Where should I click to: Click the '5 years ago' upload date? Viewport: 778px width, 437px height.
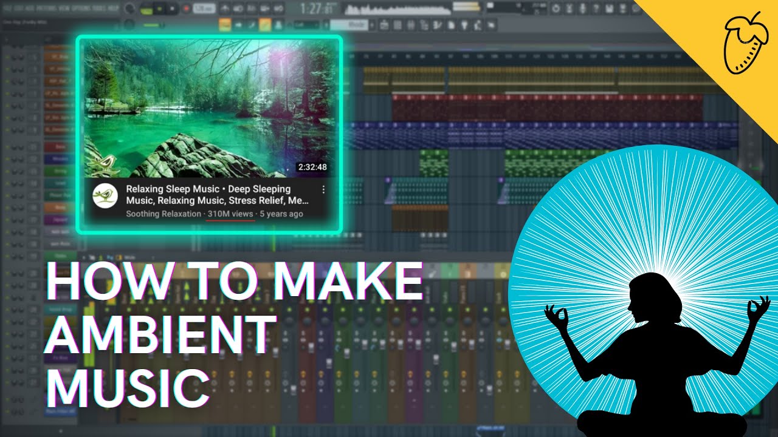click(x=281, y=214)
